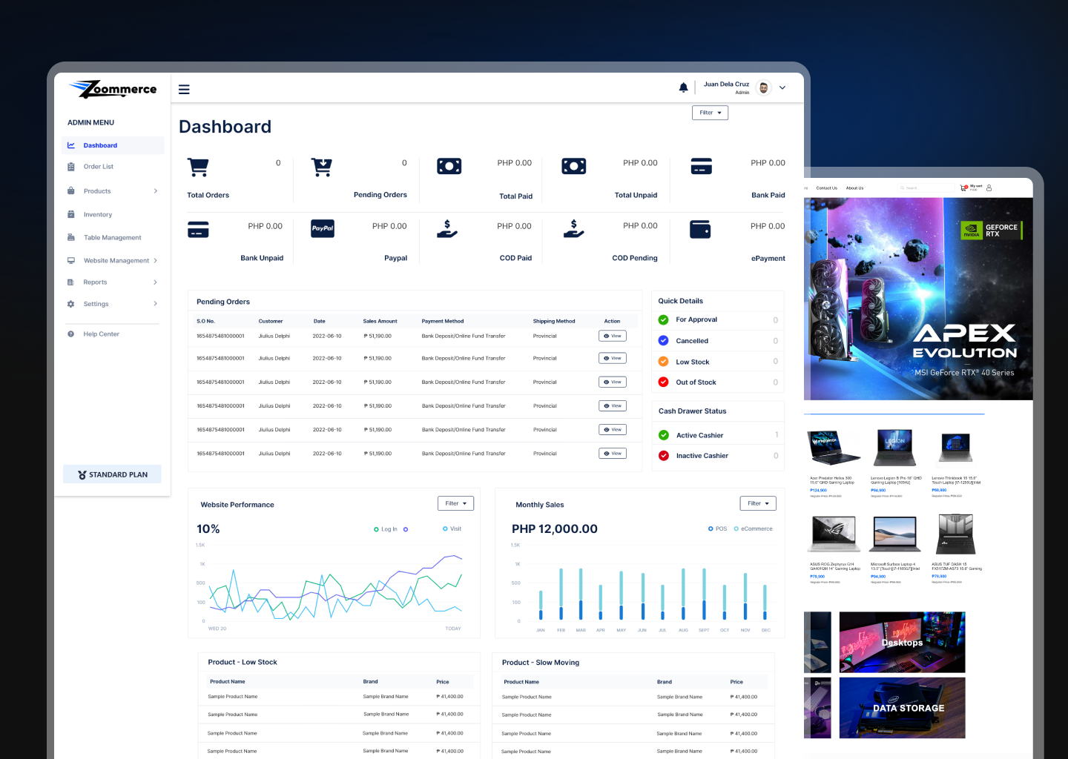Click the red icon beside Inactive Cashier
The image size is (1068, 759).
(x=664, y=456)
